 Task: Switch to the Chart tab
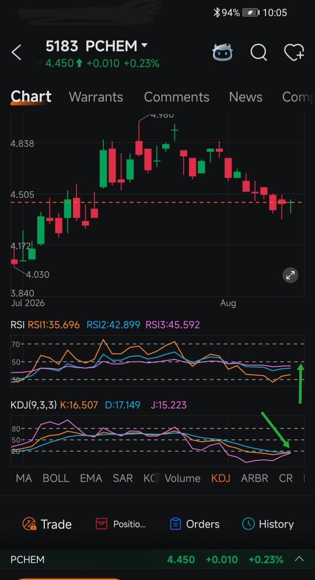point(31,96)
